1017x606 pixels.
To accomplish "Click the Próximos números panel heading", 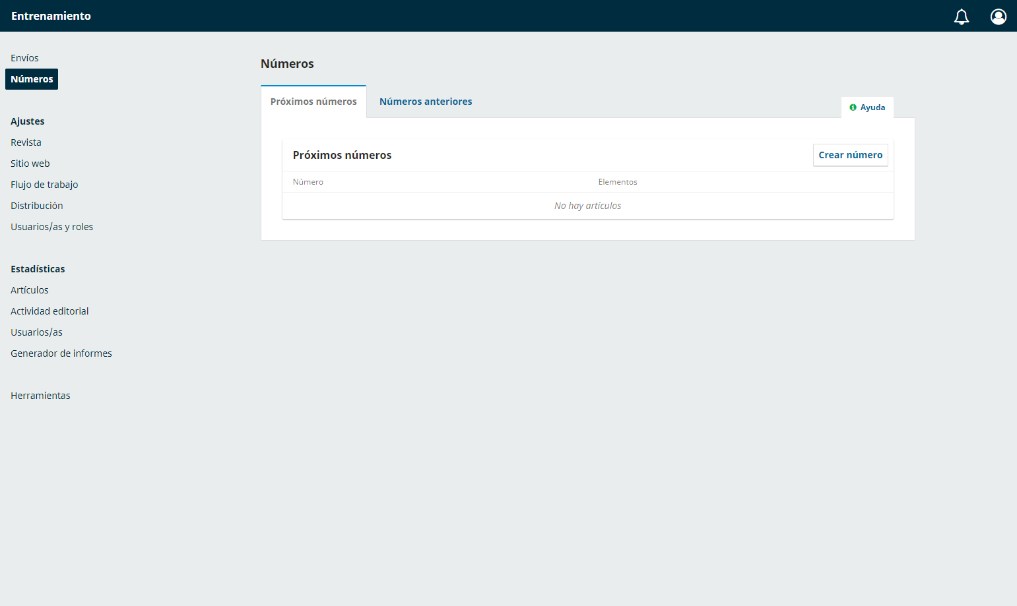I will pyautogui.click(x=342, y=155).
